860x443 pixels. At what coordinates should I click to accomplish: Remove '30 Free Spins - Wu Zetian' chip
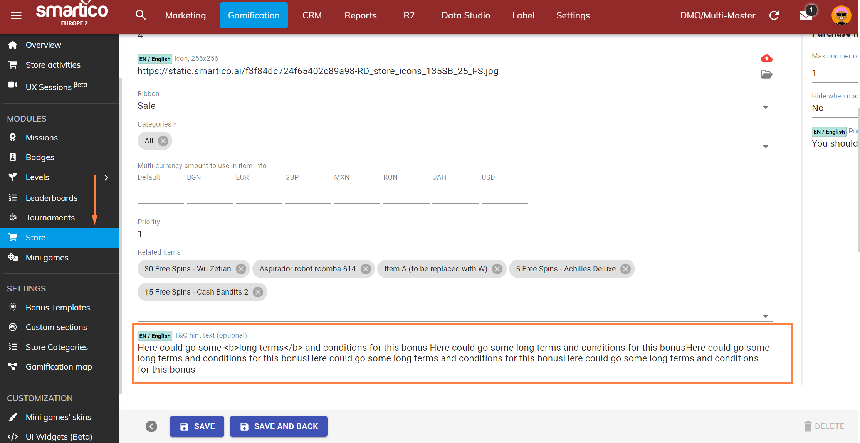click(241, 269)
